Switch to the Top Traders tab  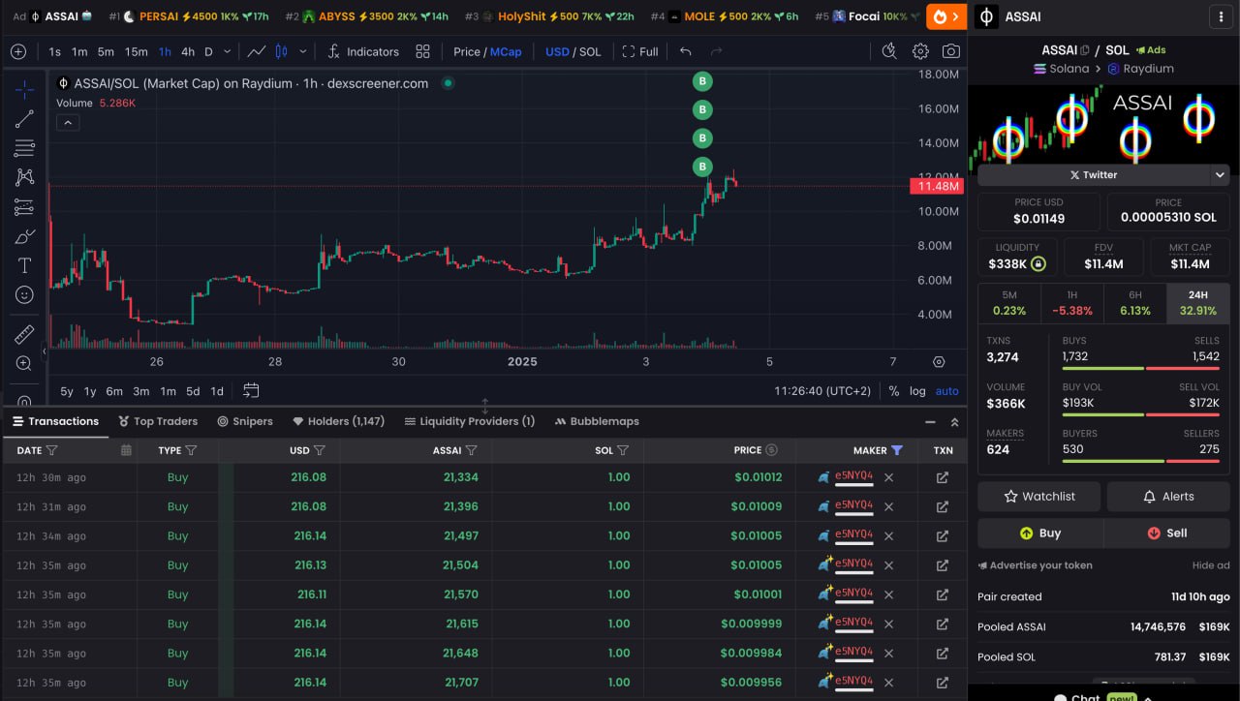[158, 421]
